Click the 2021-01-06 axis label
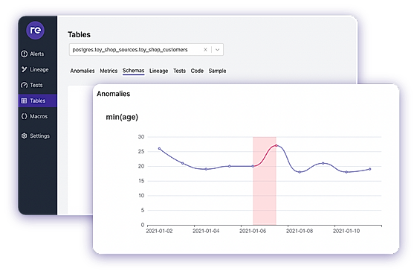The width and height of the screenshot is (417, 274). 253,231
